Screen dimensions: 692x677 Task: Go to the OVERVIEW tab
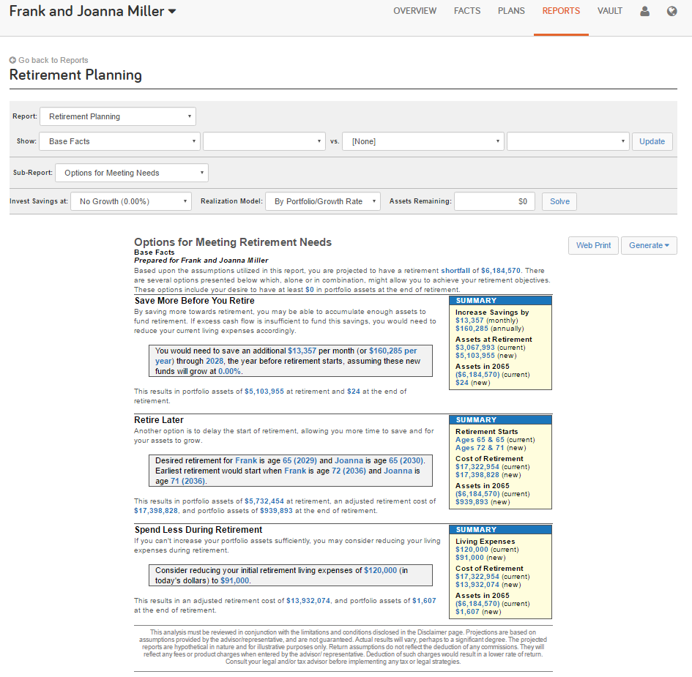pyautogui.click(x=415, y=11)
